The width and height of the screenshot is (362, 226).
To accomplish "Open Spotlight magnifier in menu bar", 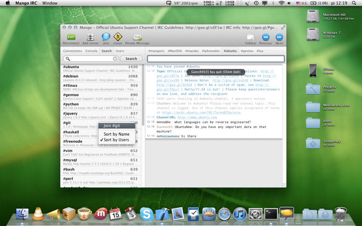I will tap(354, 3).
